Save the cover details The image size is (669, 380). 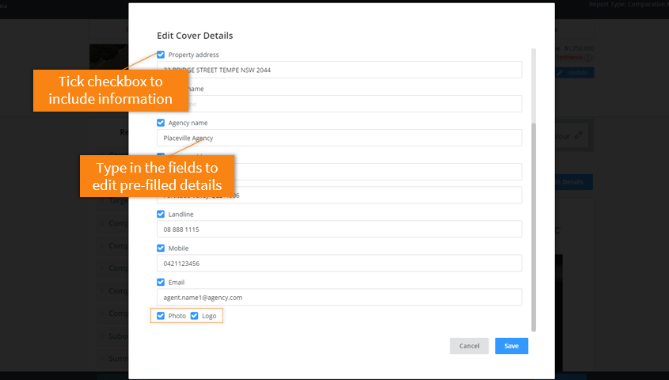click(511, 346)
